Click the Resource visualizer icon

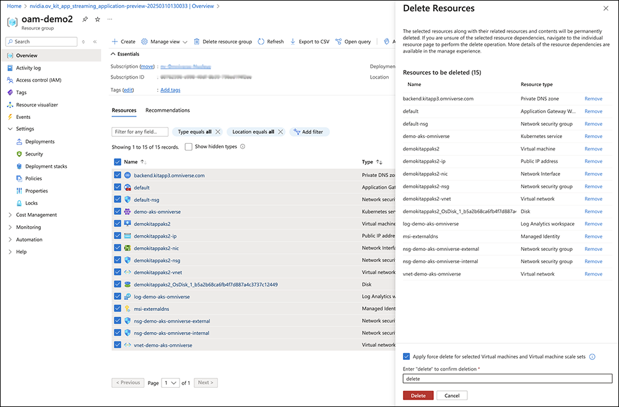(x=11, y=105)
